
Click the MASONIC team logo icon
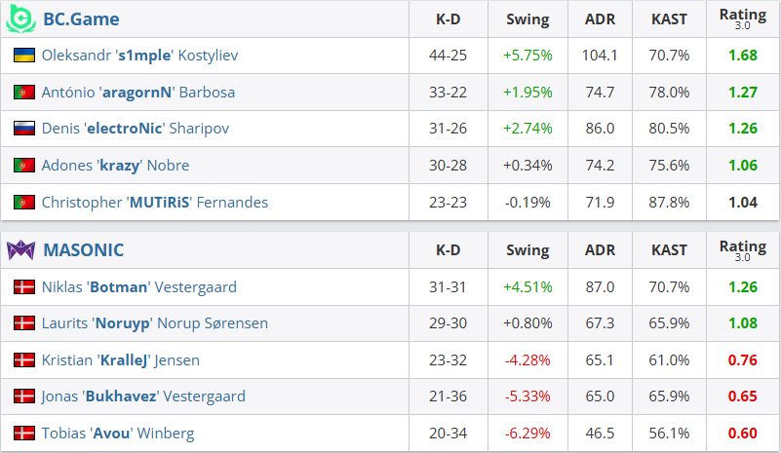pos(20,250)
